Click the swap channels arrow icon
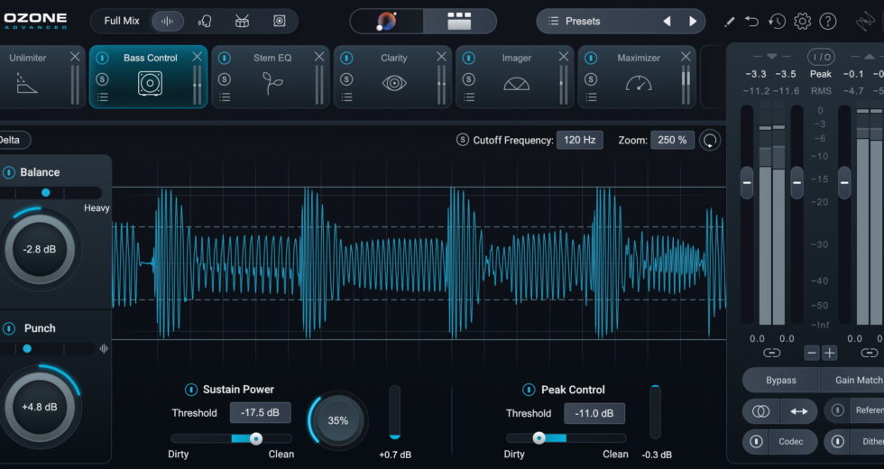This screenshot has height=469, width=884. (799, 411)
